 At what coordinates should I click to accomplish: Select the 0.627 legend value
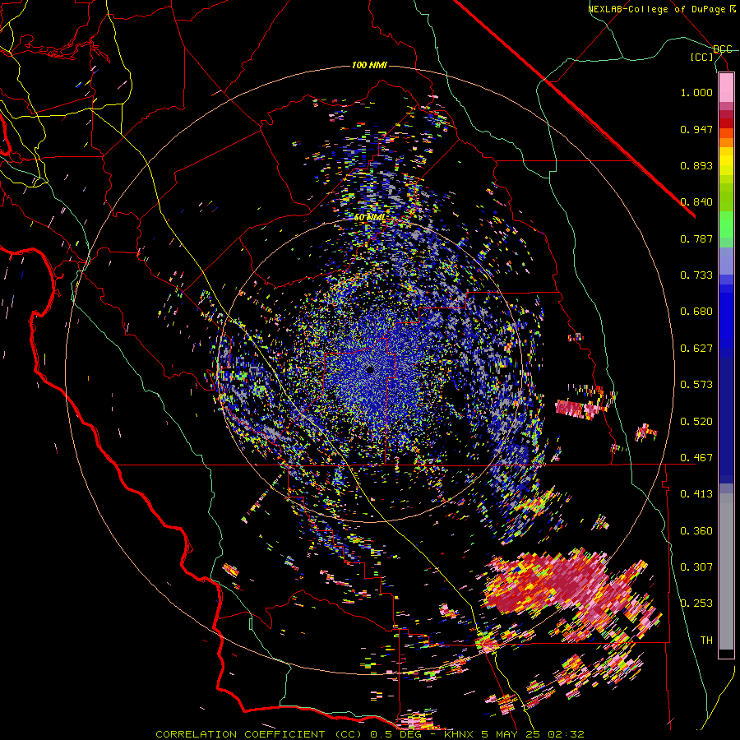click(x=696, y=349)
